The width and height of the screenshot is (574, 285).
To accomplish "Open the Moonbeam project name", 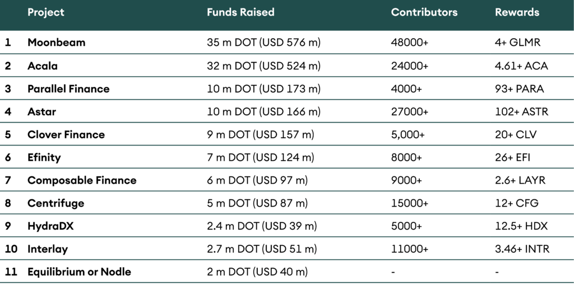I will coord(56,43).
